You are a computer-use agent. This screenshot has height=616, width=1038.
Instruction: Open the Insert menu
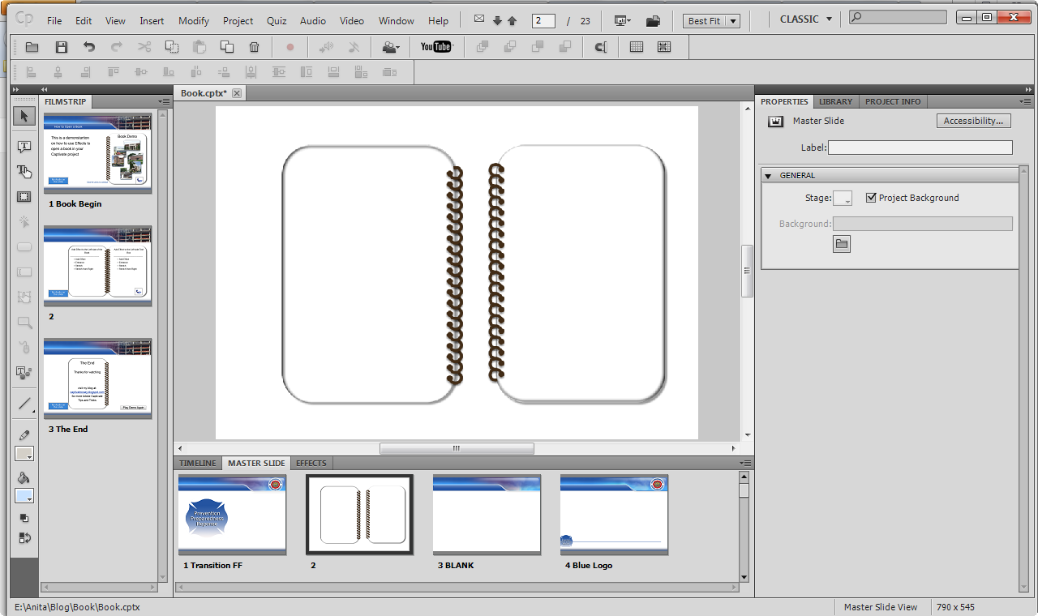coord(152,21)
